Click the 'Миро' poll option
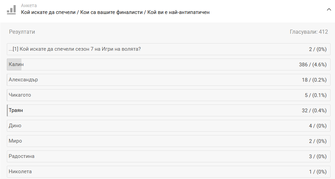This screenshot has height=179, width=335. (15, 141)
